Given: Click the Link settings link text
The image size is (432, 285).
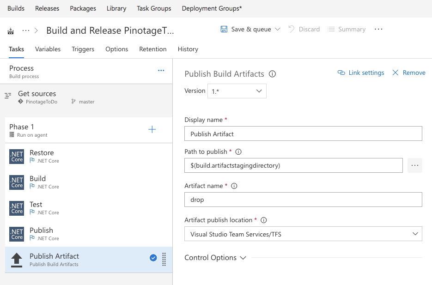Looking at the screenshot, I should coord(366,73).
